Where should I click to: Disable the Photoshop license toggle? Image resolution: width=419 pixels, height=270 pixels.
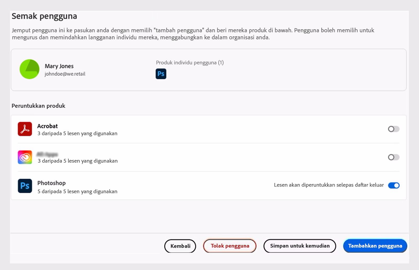(x=393, y=186)
